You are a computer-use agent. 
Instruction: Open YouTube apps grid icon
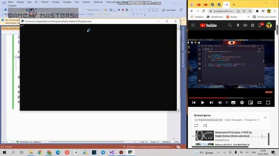252,25
